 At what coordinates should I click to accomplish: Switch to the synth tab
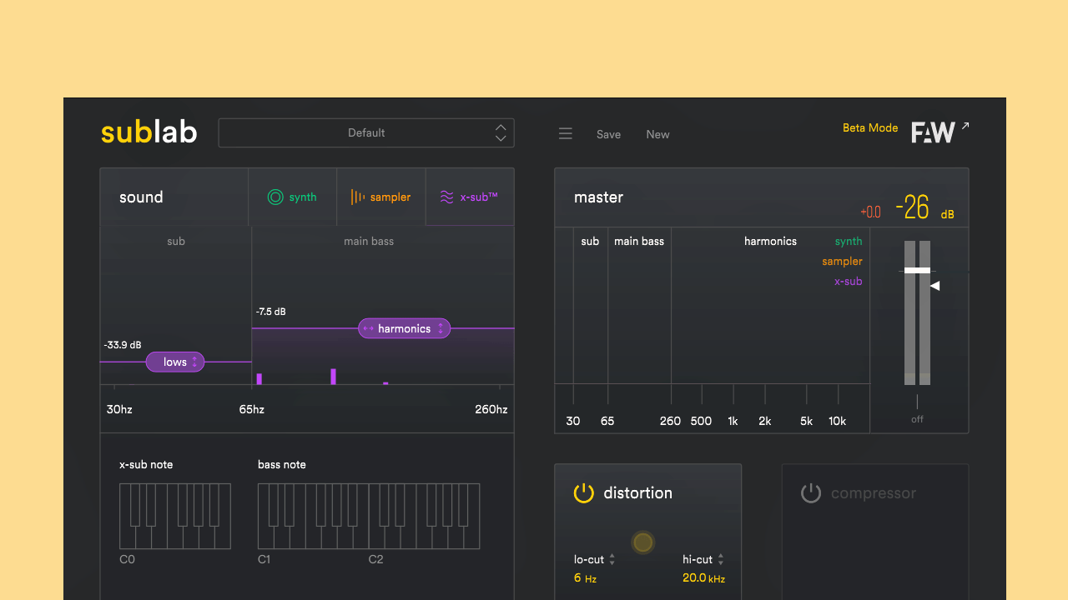293,197
